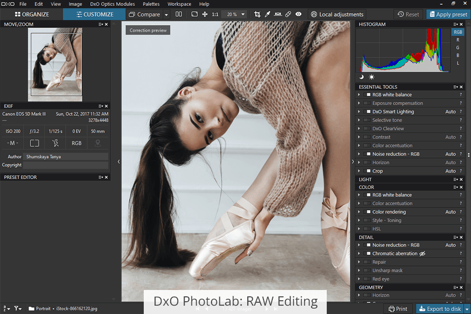This screenshot has width=471, height=314.
Task: Expand the Contrast settings
Action: pyautogui.click(x=359, y=137)
